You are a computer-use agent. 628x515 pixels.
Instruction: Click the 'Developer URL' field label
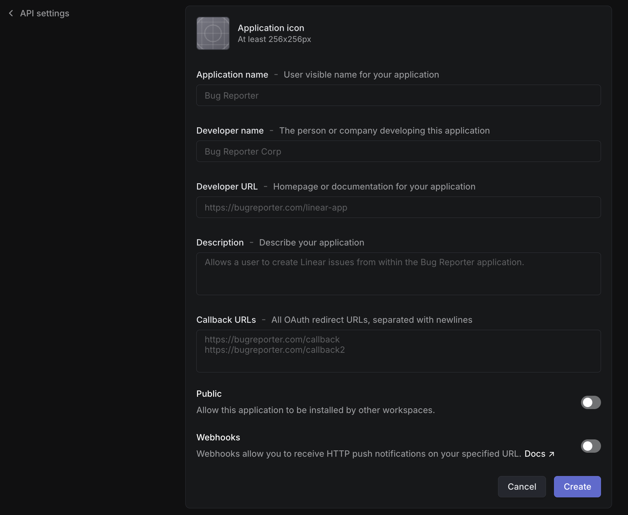(227, 187)
